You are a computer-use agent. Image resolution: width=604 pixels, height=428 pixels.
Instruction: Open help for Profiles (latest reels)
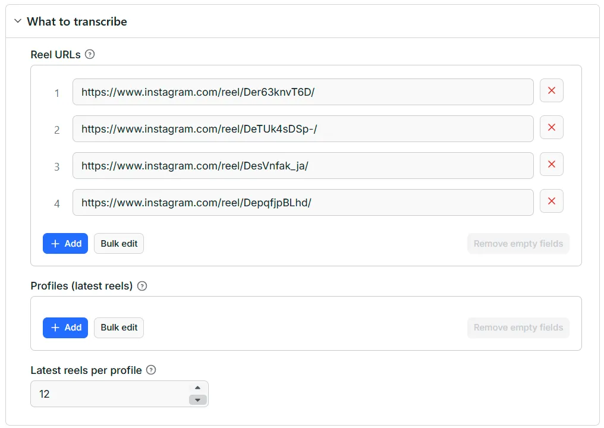click(x=142, y=286)
